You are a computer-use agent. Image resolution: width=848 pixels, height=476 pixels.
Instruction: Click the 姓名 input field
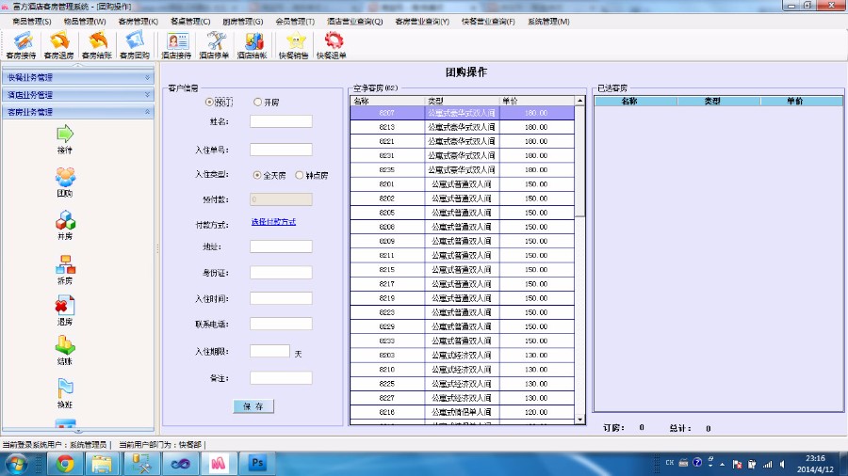click(281, 121)
